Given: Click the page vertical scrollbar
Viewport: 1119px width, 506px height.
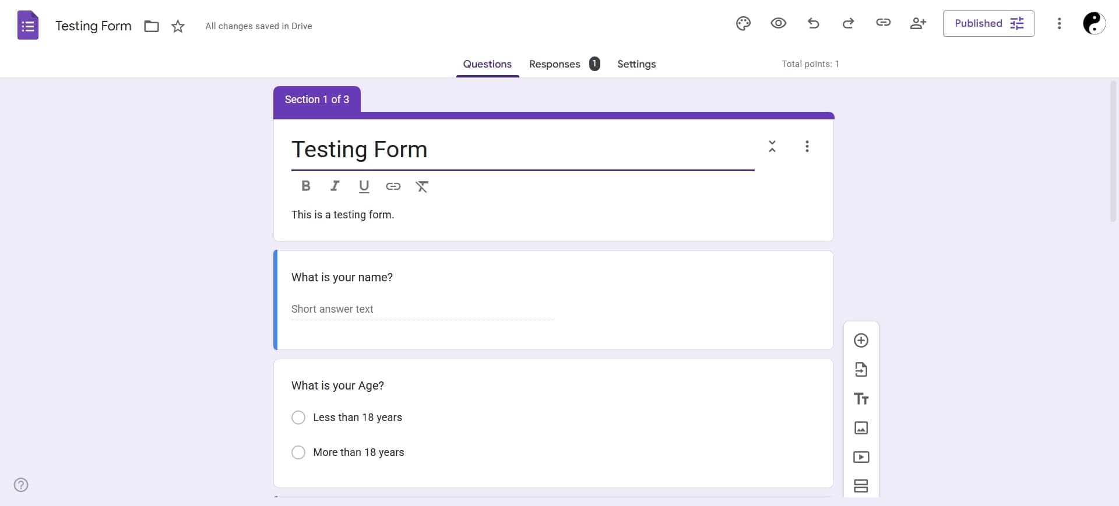Looking at the screenshot, I should 1113,151.
